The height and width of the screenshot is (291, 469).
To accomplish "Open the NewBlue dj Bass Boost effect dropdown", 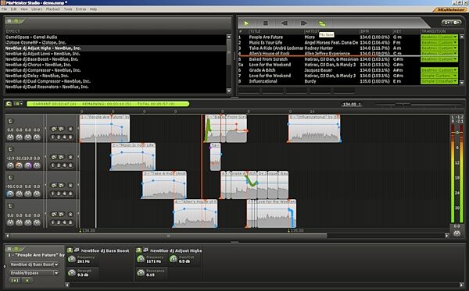I will (34, 264).
